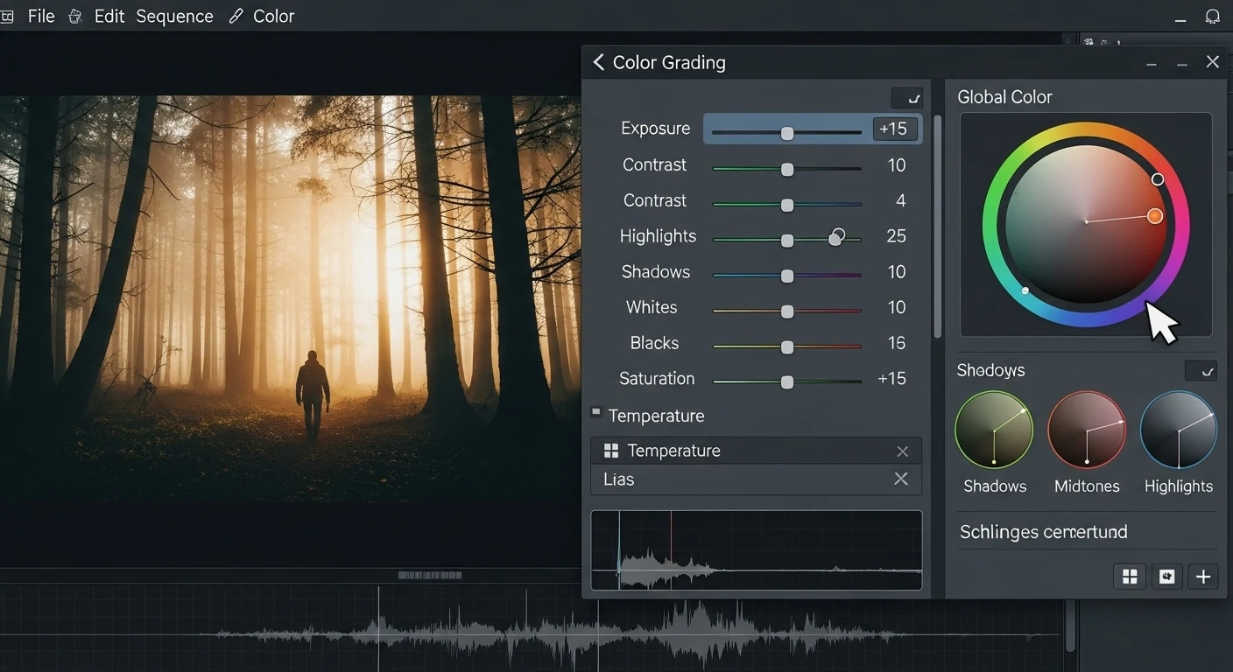Click the grid icon in the Temperature row
This screenshot has width=1233, height=672.
tap(609, 451)
